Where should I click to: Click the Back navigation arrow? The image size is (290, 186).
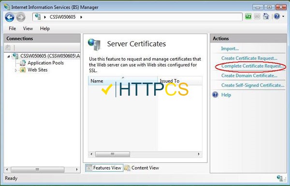(10, 17)
